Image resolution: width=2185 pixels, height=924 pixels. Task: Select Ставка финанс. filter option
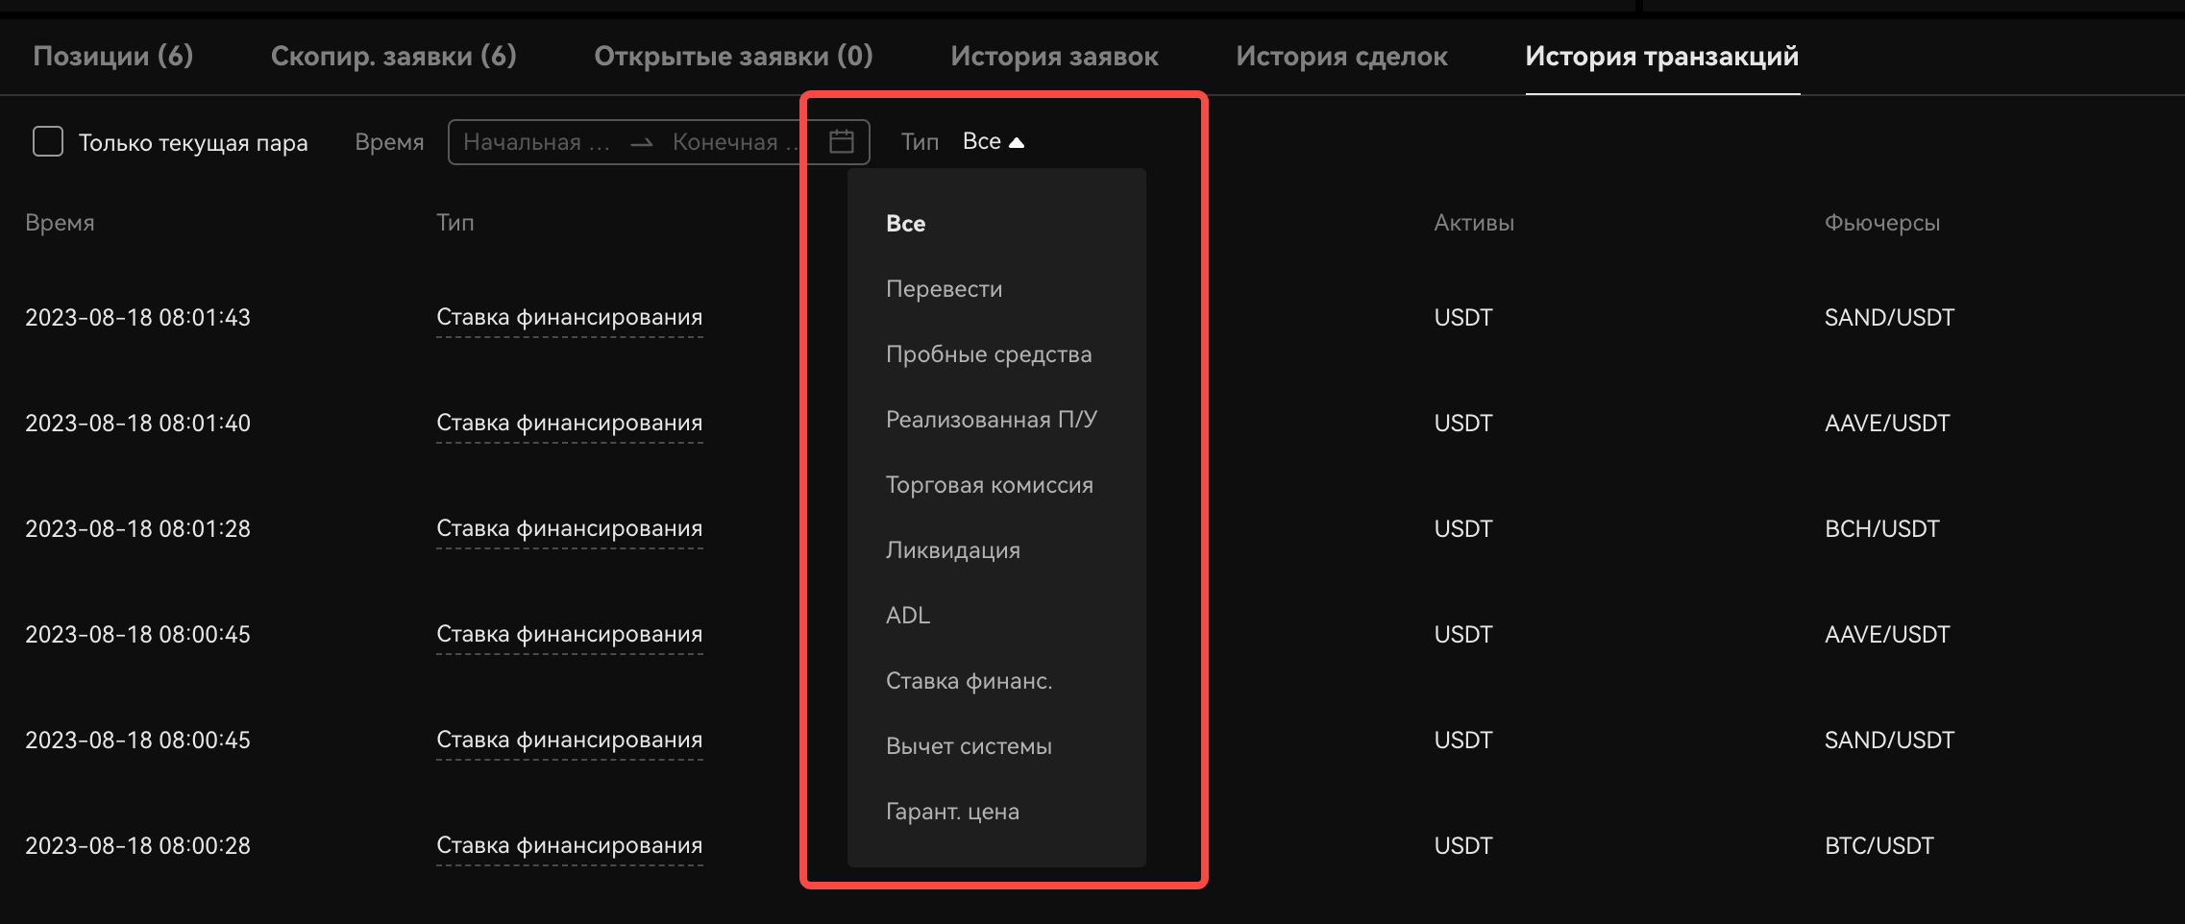point(970,681)
